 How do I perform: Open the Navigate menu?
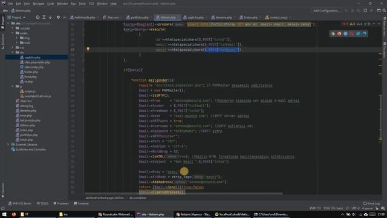pyautogui.click(x=38, y=4)
